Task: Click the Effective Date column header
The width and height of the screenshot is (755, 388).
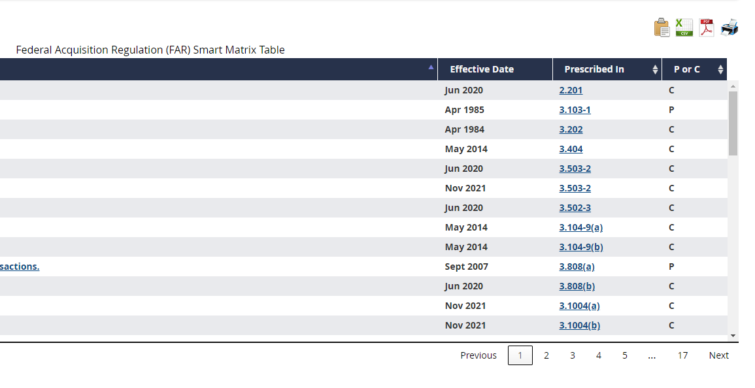Action: 495,69
